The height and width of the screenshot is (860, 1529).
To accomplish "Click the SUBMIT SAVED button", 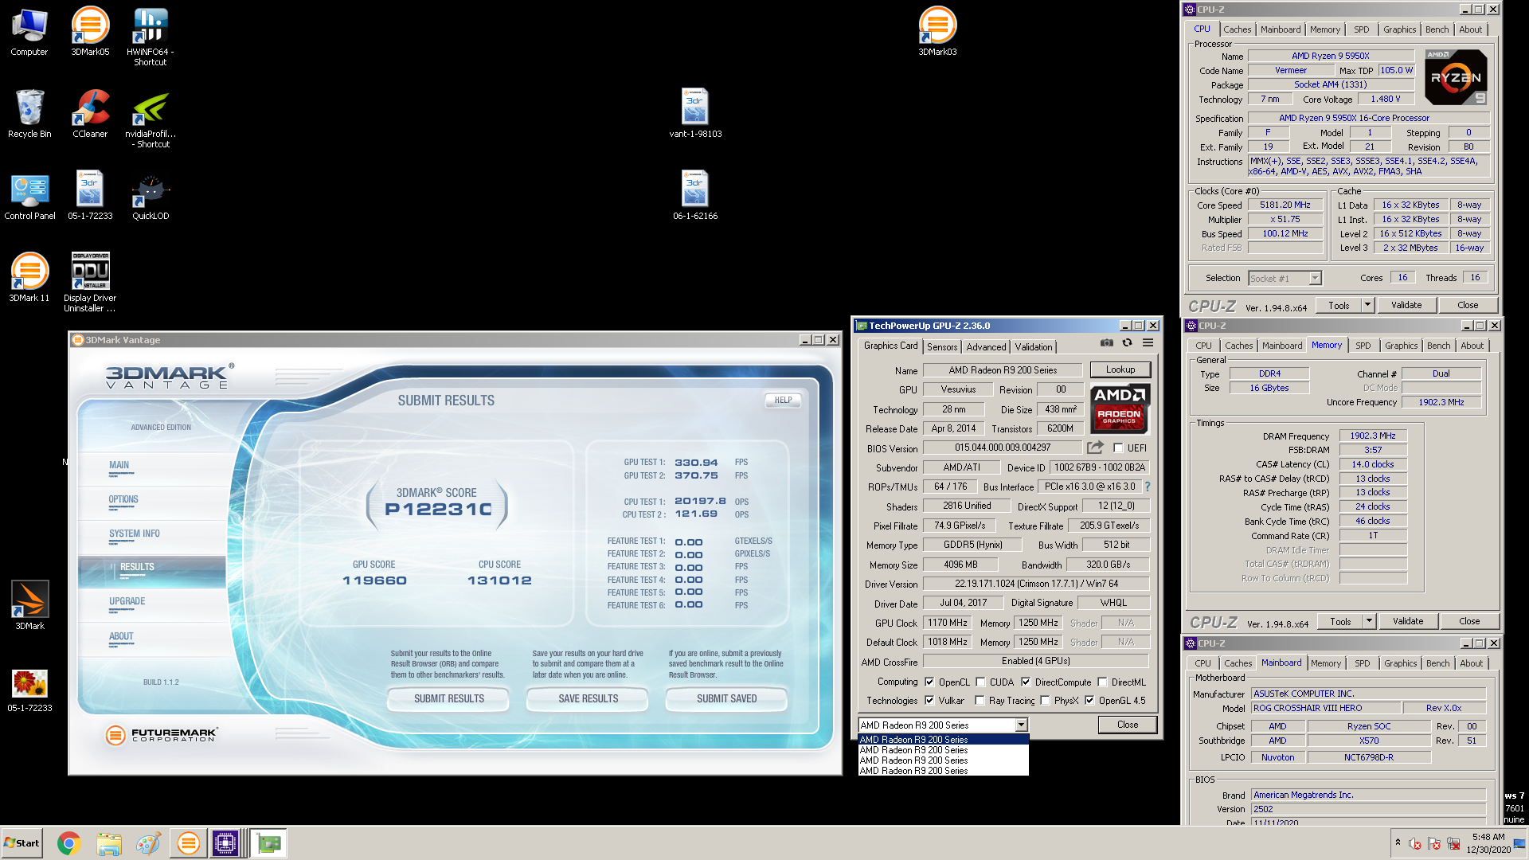I will pyautogui.click(x=726, y=698).
